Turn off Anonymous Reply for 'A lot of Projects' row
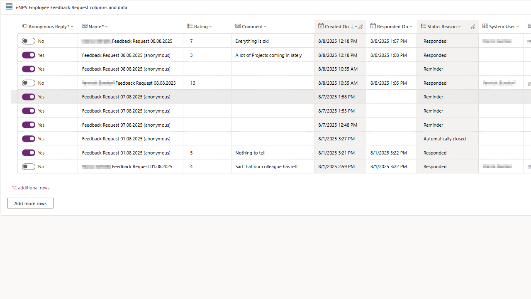This screenshot has width=531, height=299. 29,55
